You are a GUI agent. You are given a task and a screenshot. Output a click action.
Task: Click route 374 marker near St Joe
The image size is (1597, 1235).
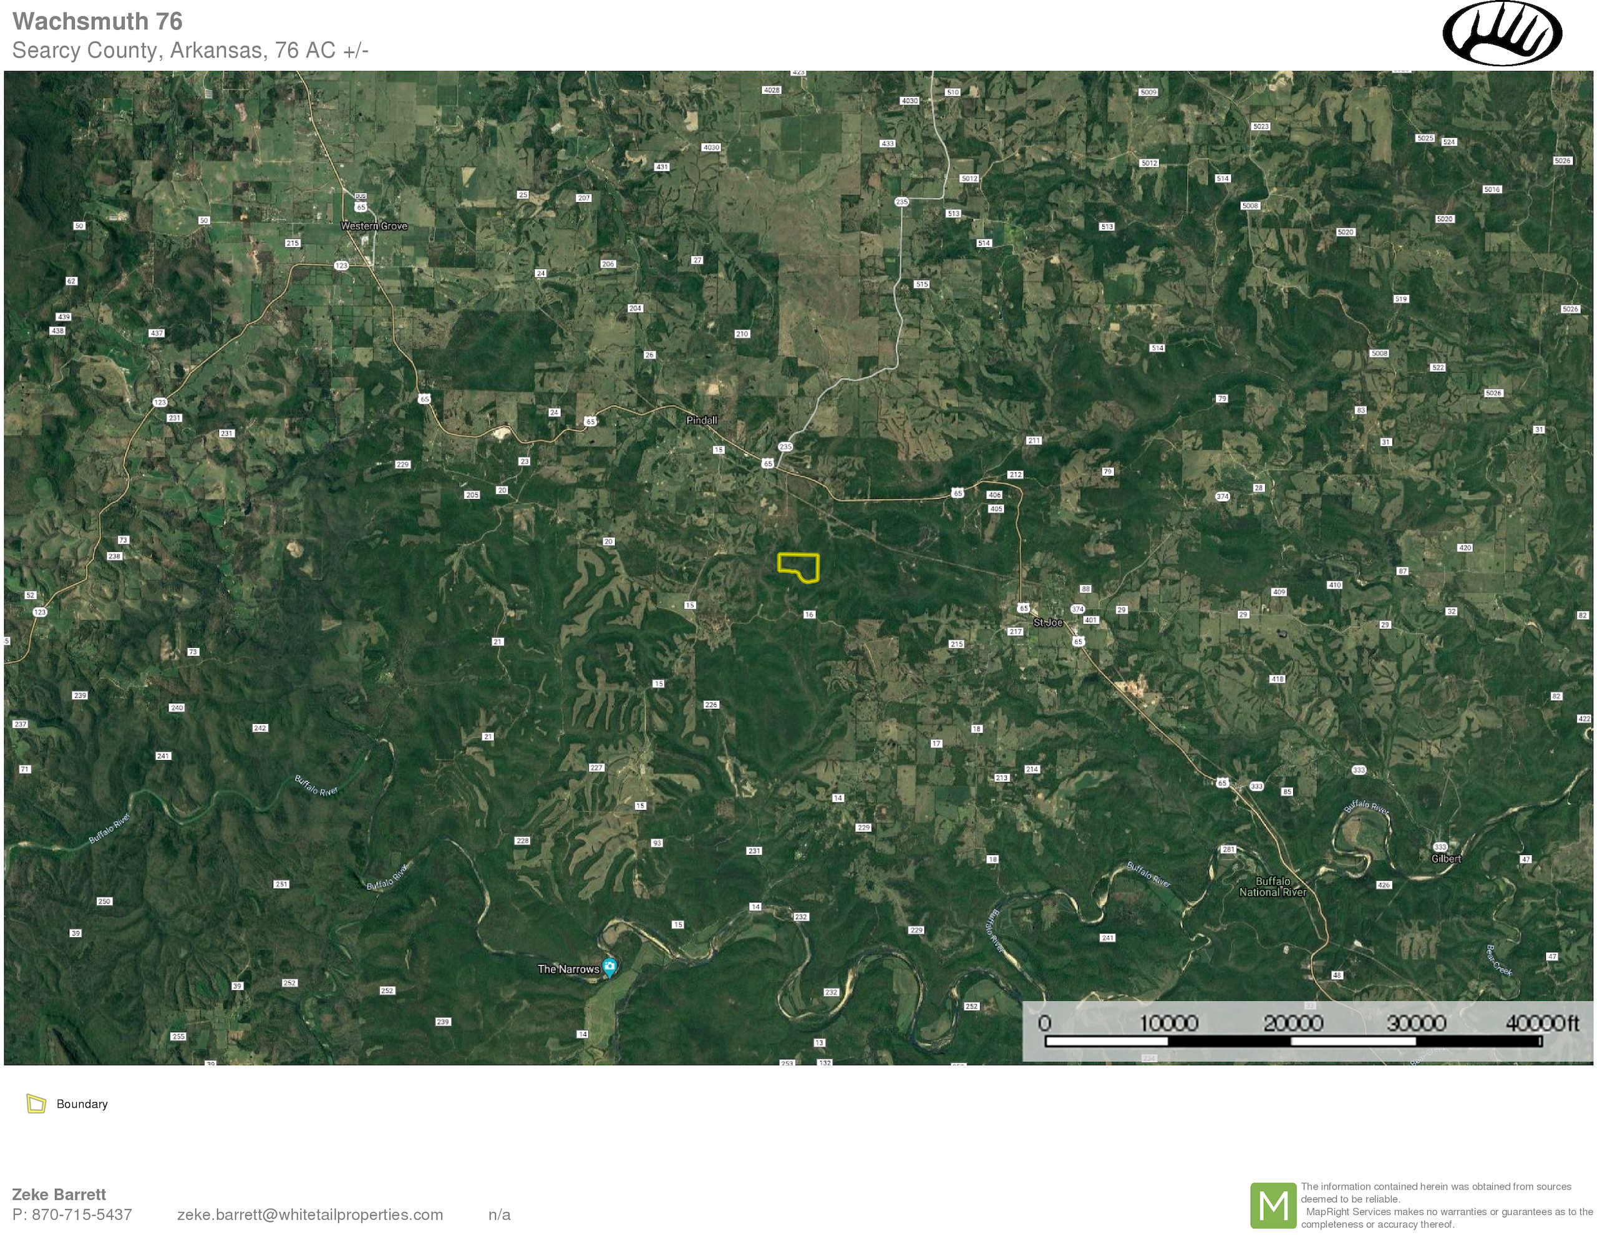(x=1077, y=608)
